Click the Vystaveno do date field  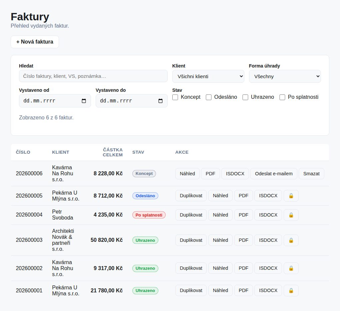(x=132, y=101)
